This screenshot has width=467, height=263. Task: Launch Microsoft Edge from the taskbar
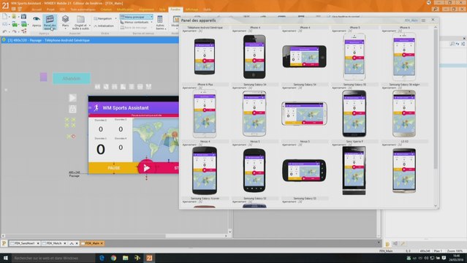[102, 258]
